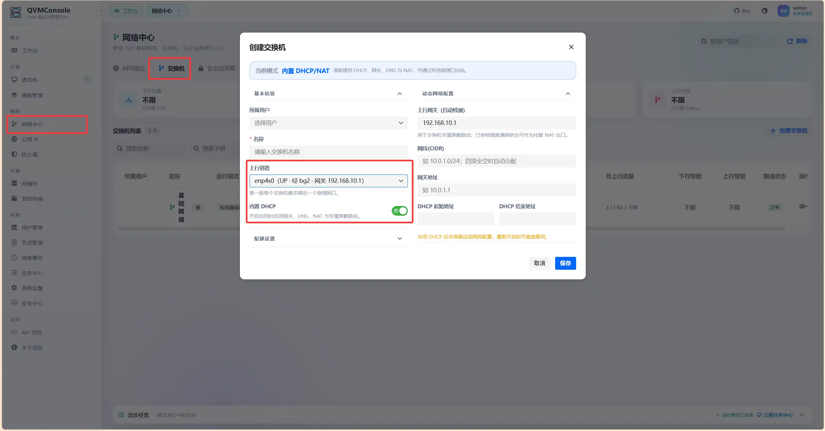
Task: Close the 网络中心 top tab
Action: pyautogui.click(x=178, y=11)
